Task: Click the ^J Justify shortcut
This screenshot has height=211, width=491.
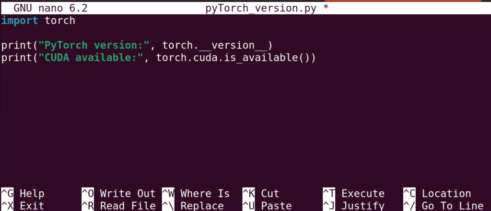Action: [353, 206]
